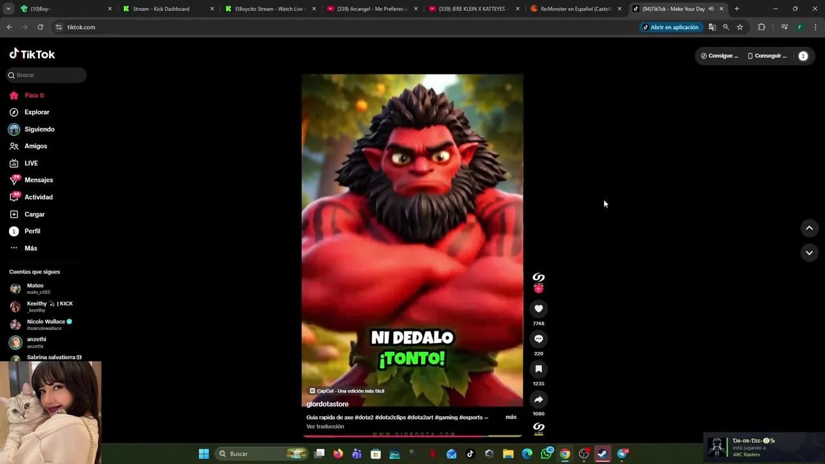Click the TikTok logo
Image resolution: width=825 pixels, height=464 pixels.
coord(32,54)
